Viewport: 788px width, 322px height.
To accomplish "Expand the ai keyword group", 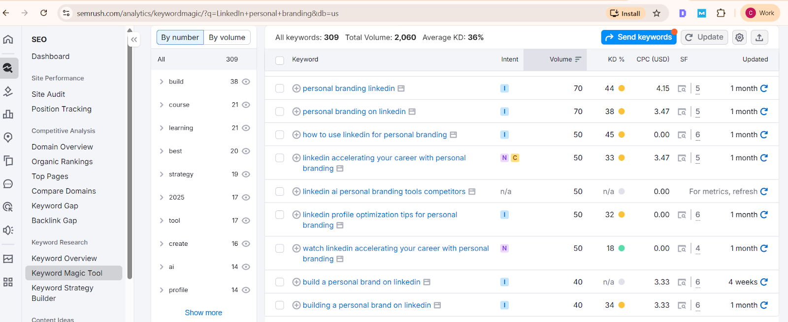I will pos(162,266).
